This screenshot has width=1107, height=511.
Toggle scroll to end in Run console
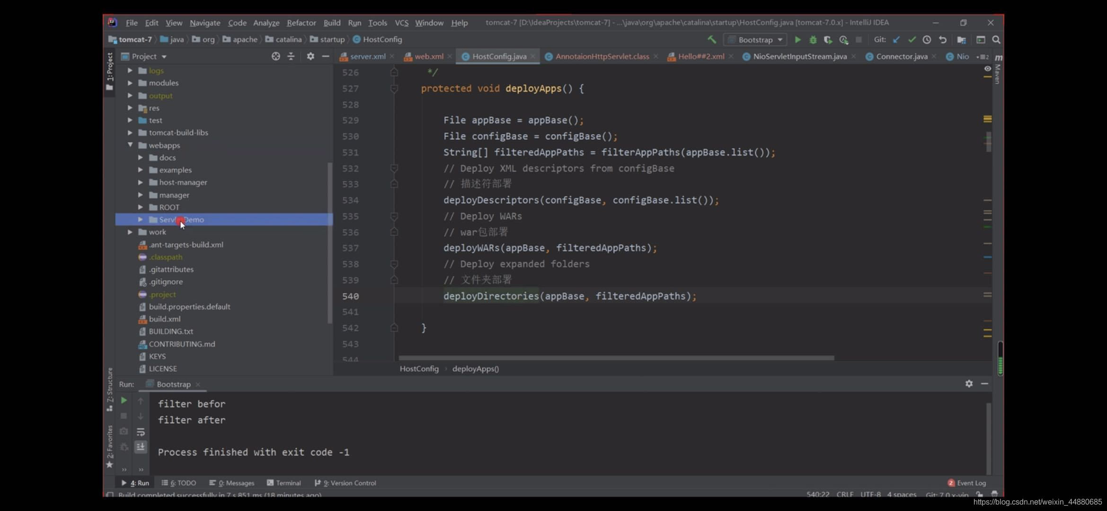click(x=141, y=447)
